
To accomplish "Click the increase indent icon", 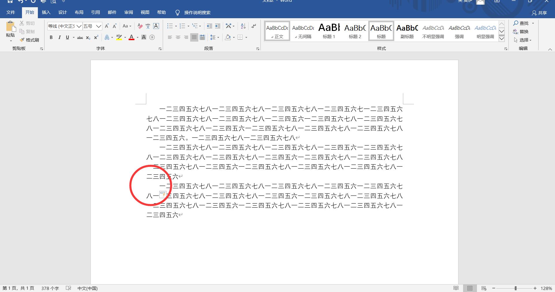I will pyautogui.click(x=218, y=26).
